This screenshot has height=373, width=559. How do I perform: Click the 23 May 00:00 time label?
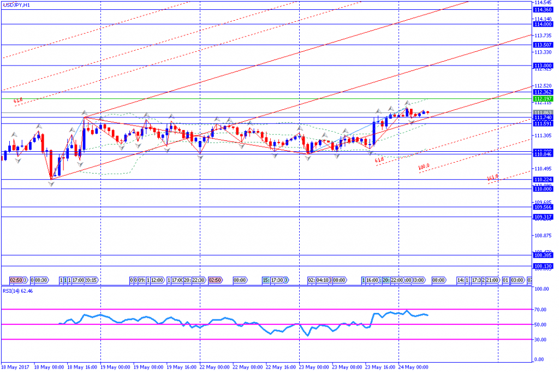coord(314,368)
